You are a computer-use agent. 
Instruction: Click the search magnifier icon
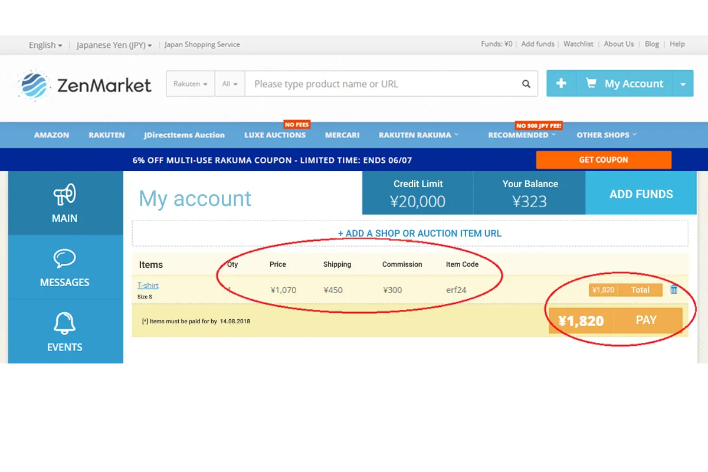(526, 84)
